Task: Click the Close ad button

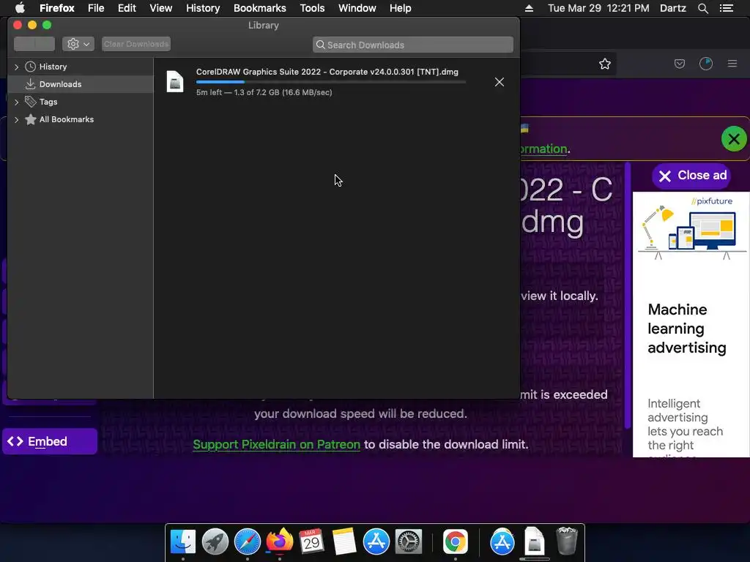Action: click(691, 176)
